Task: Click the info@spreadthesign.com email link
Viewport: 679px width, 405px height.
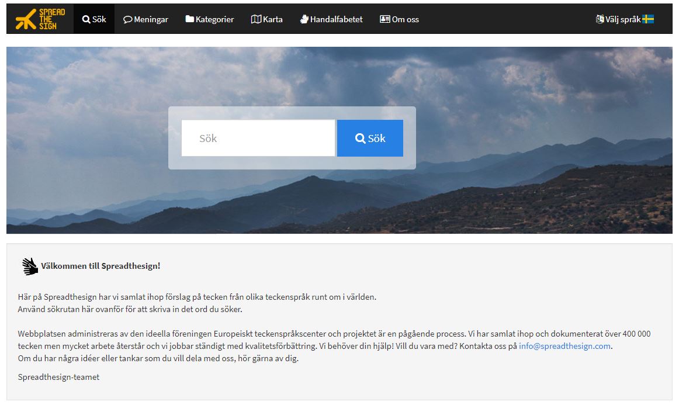Action: coord(564,346)
